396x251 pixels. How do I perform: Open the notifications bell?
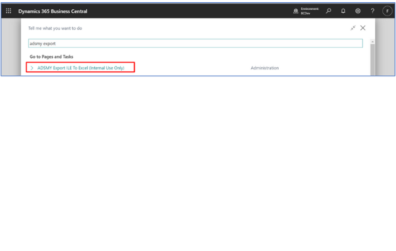click(343, 11)
